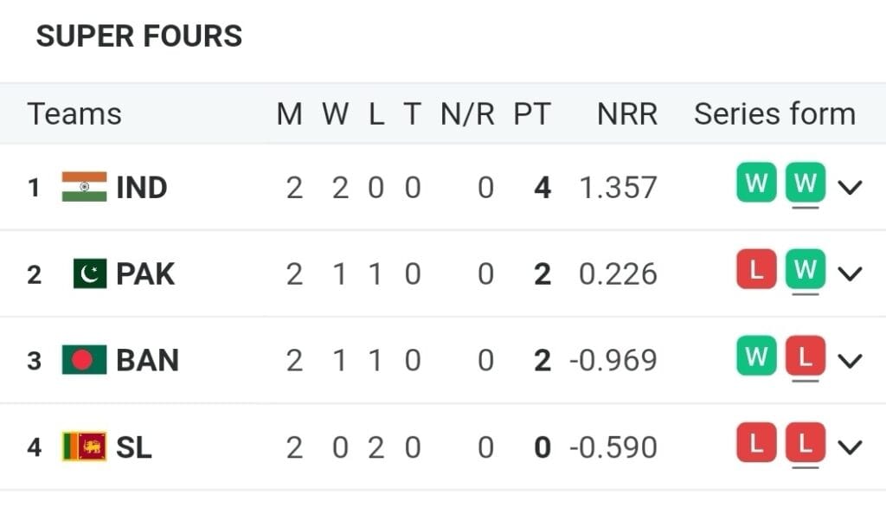Viewport: 886px width, 508px height.
Task: Expand the PAK row details chevron
Action: pyautogui.click(x=851, y=273)
